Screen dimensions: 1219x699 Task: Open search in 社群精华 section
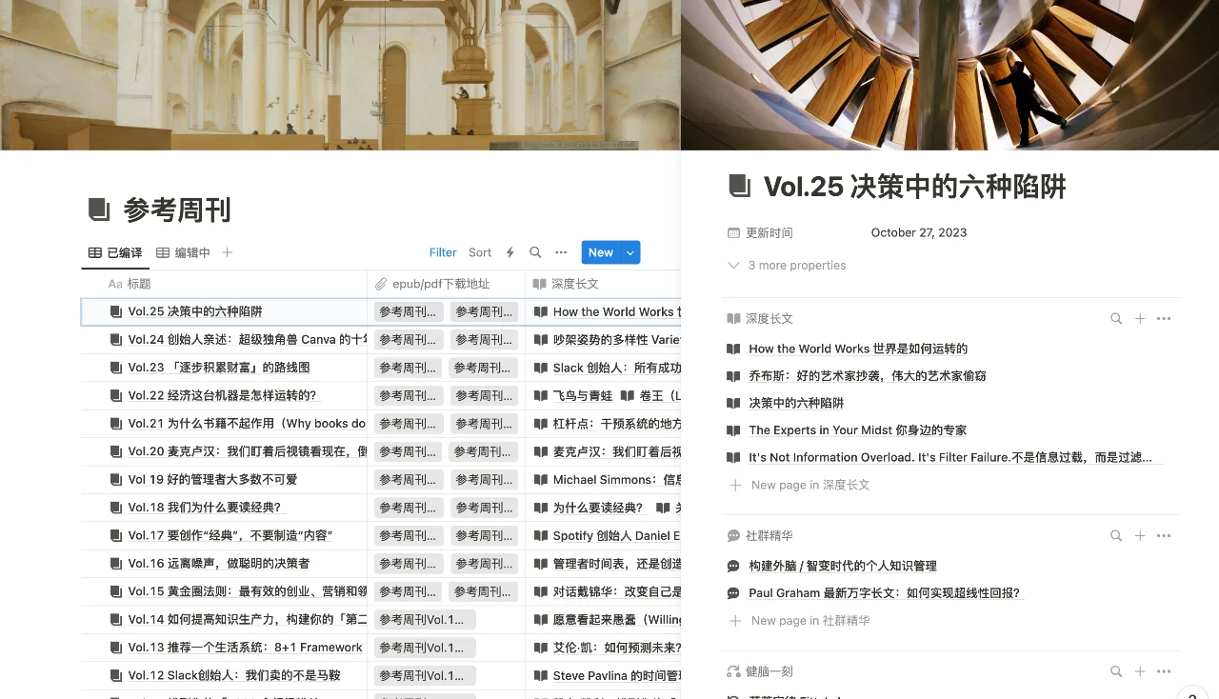coord(1115,536)
